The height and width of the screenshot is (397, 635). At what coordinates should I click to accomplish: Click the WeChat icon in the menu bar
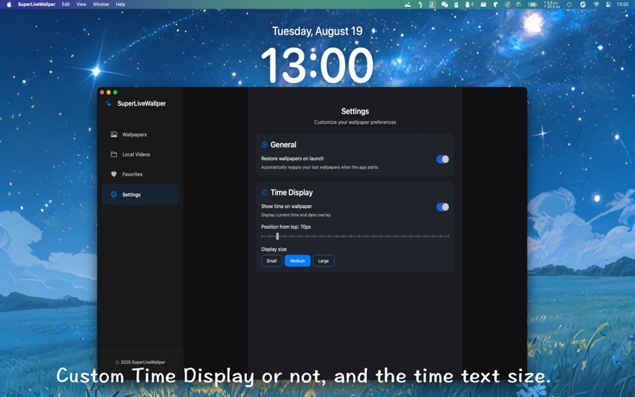pyautogui.click(x=444, y=5)
